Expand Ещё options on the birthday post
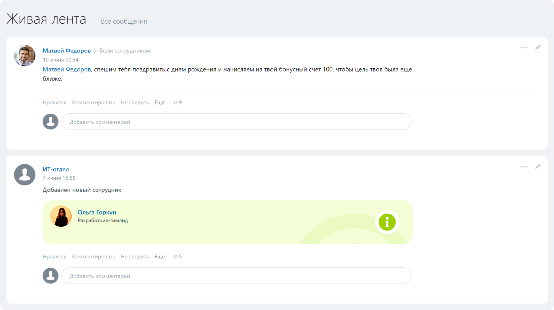 pyautogui.click(x=160, y=102)
